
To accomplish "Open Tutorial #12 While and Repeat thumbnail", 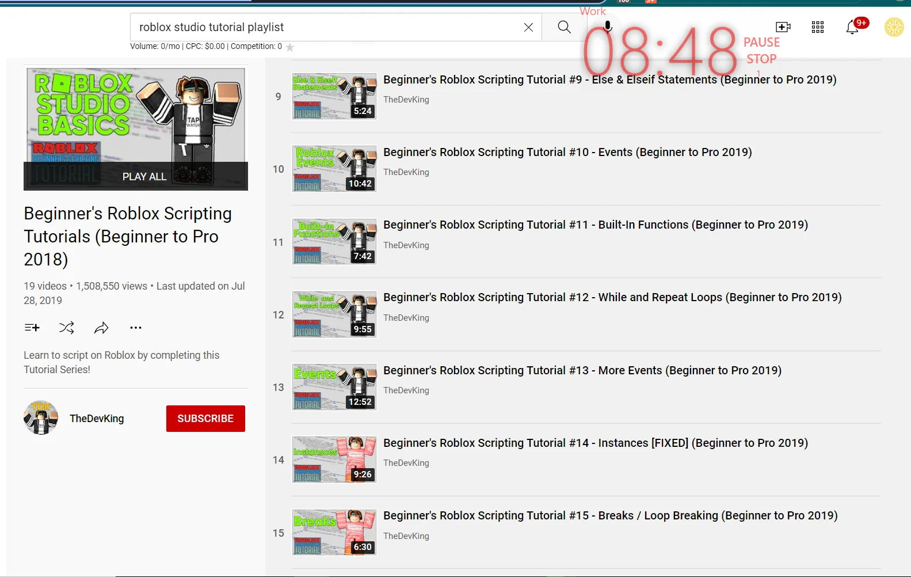I will 334,314.
